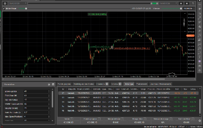This screenshot has width=203, height=128.
Task: Click stepper arrows of RSI M5 Period
Action: [49, 100]
